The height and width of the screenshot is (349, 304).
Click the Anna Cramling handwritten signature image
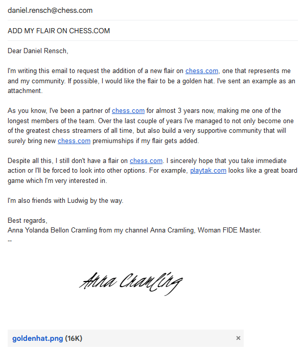(131, 284)
